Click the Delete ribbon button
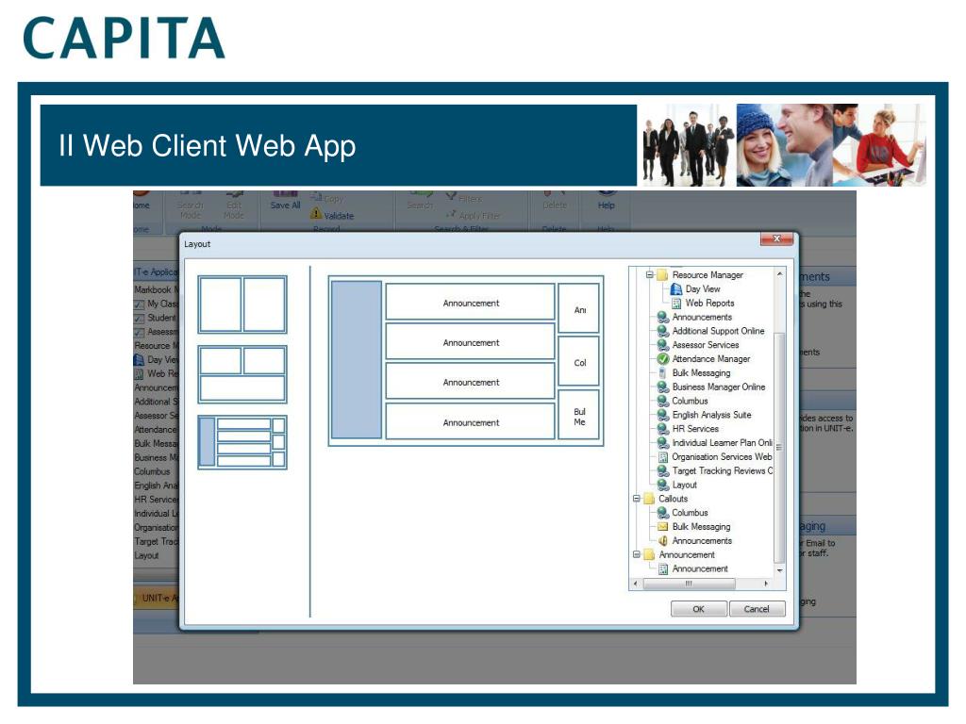The height and width of the screenshot is (724, 966). pos(555,200)
